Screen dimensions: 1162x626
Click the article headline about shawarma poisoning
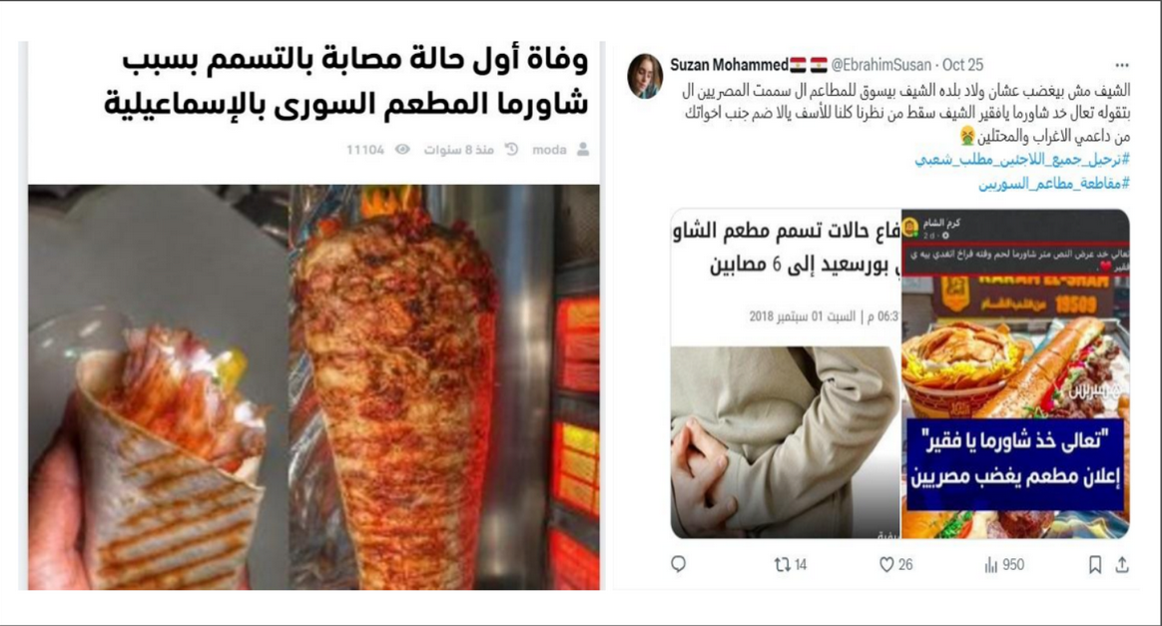pos(346,82)
